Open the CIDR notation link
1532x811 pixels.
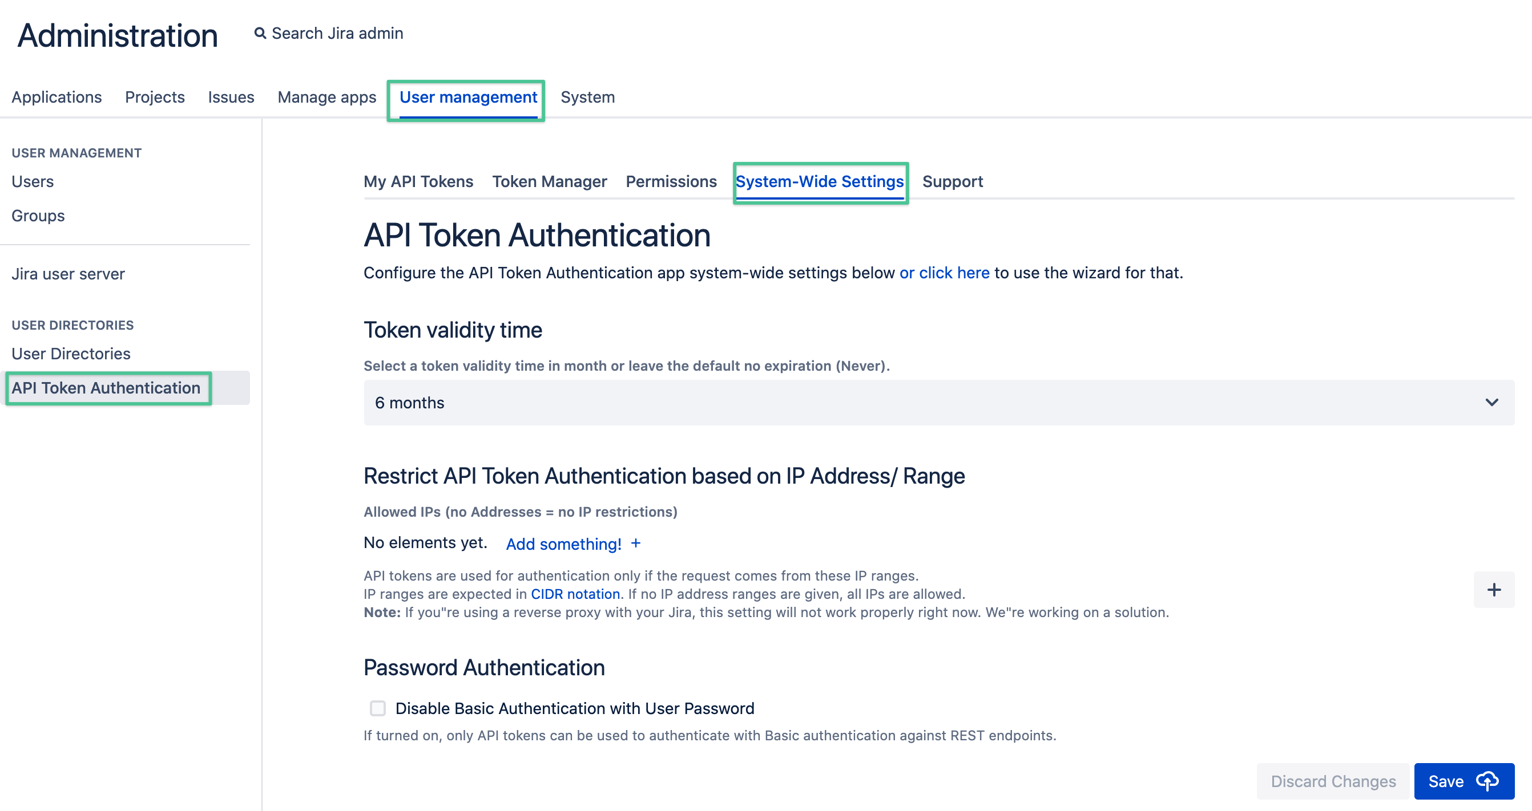click(575, 594)
